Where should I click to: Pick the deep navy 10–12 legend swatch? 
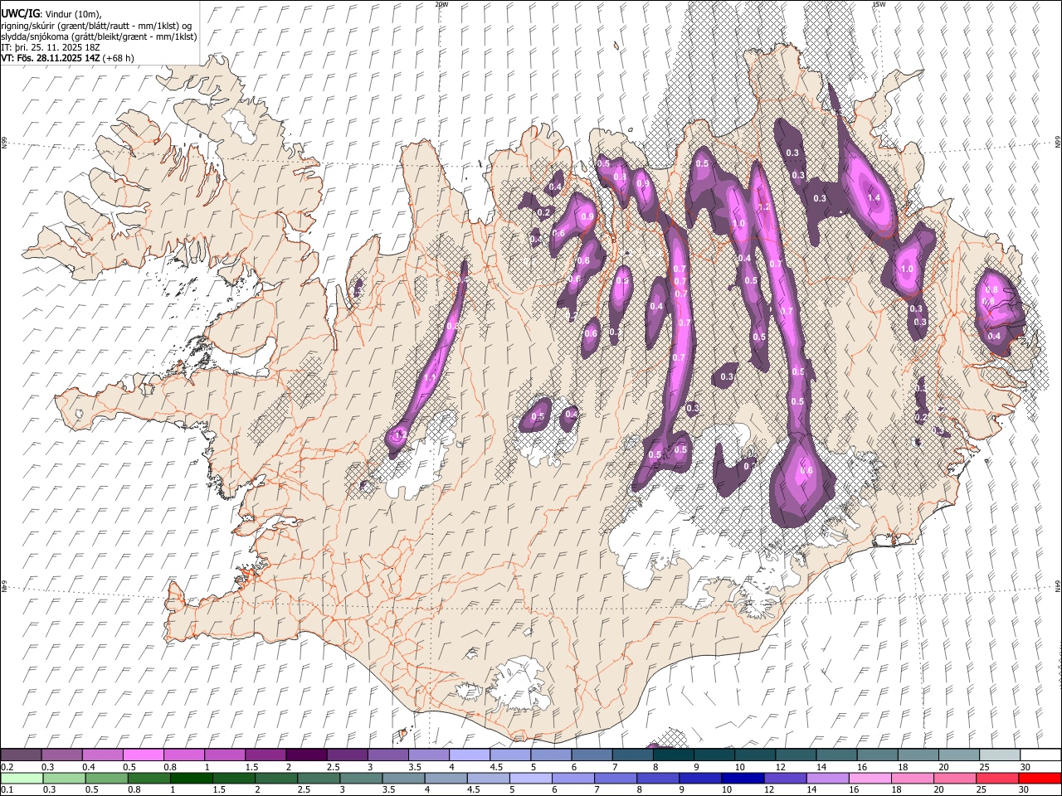[x=742, y=778]
